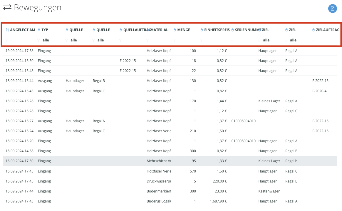Screen dimensions: 342x211
Task: Click the target order 'F-2020-4'
Action: point(319,91)
